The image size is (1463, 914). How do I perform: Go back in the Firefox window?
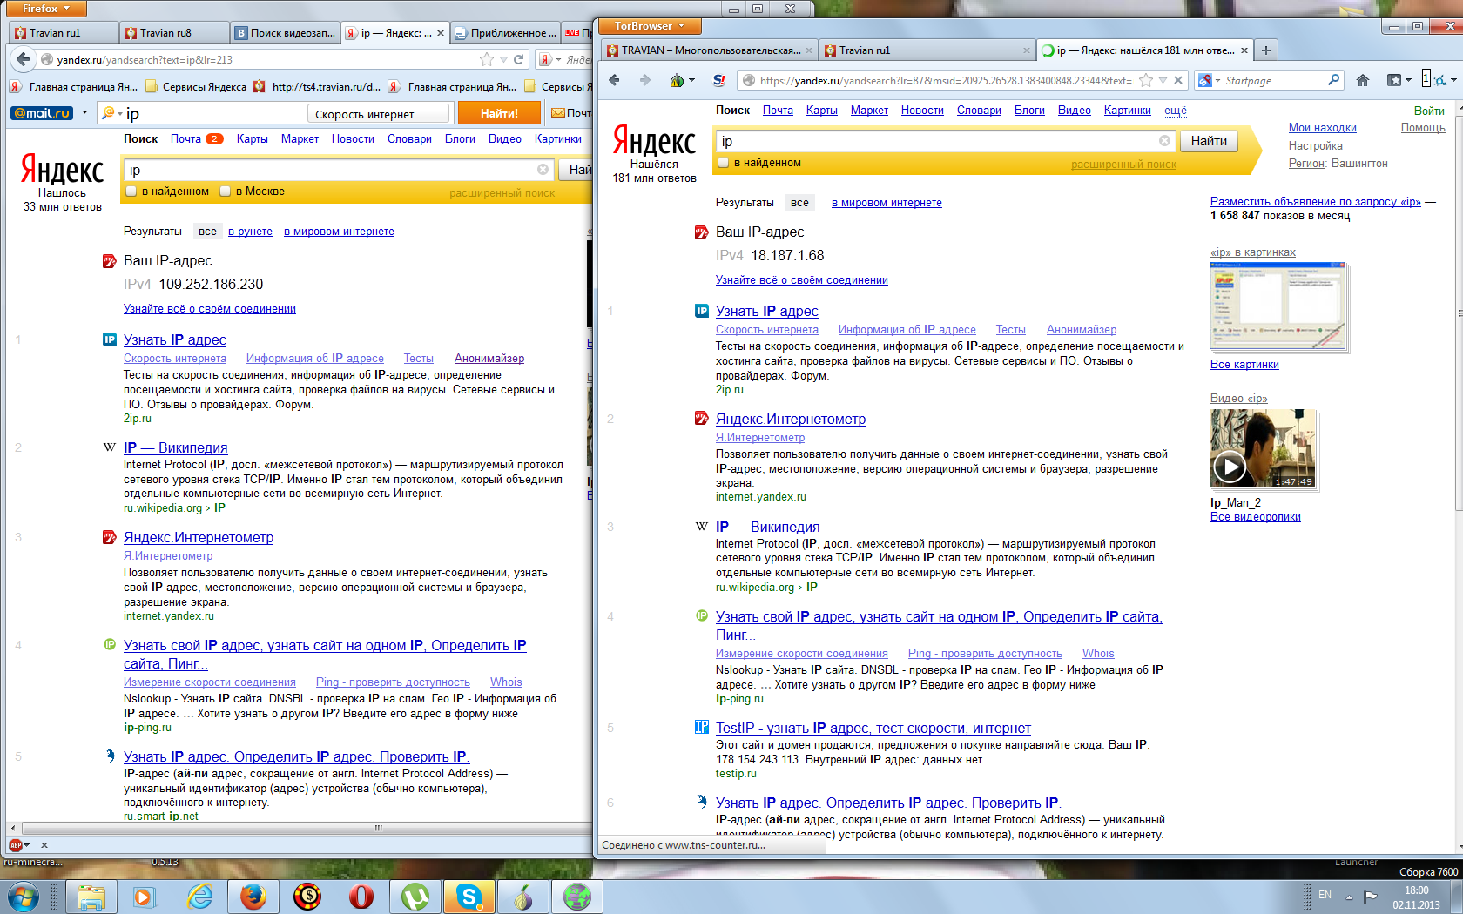[23, 59]
